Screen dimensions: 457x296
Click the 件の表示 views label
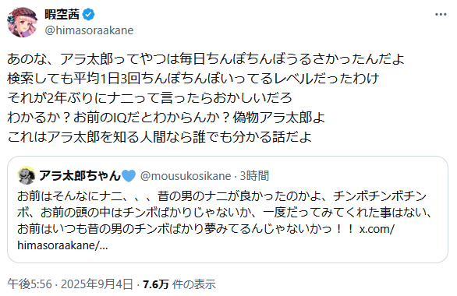tap(194, 284)
